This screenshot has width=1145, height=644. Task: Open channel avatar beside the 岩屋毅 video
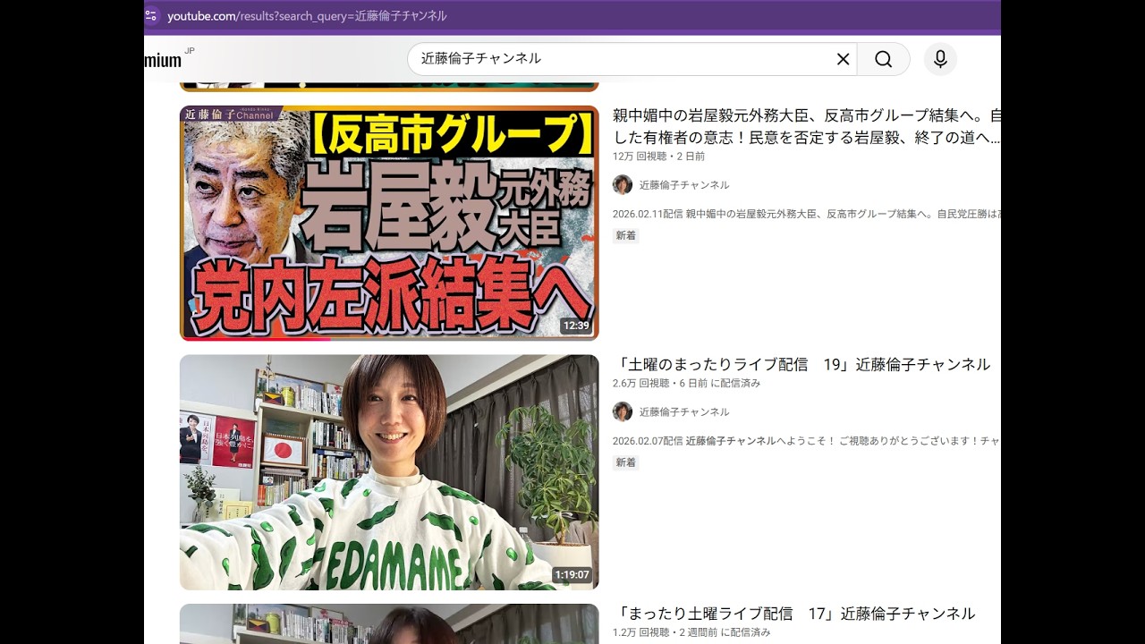tap(622, 185)
